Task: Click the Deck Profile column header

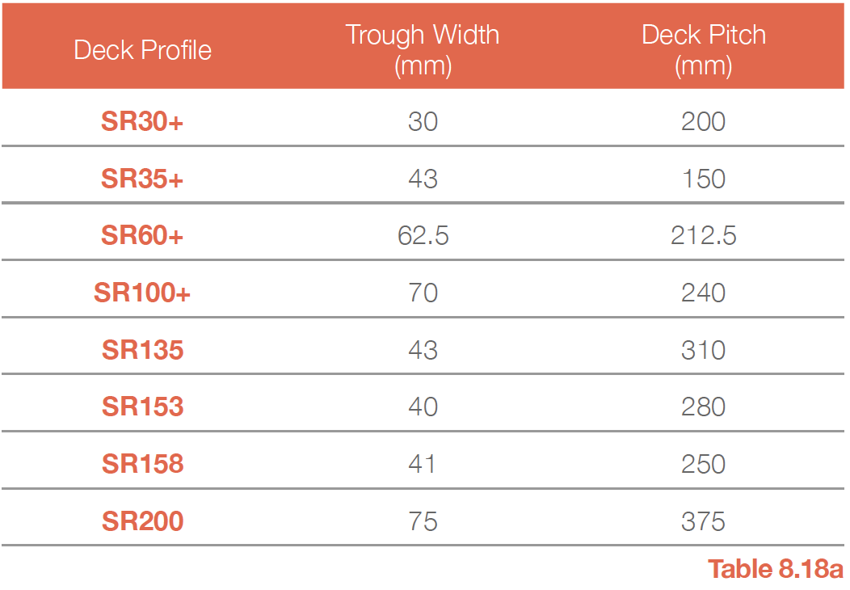Action: tap(142, 50)
